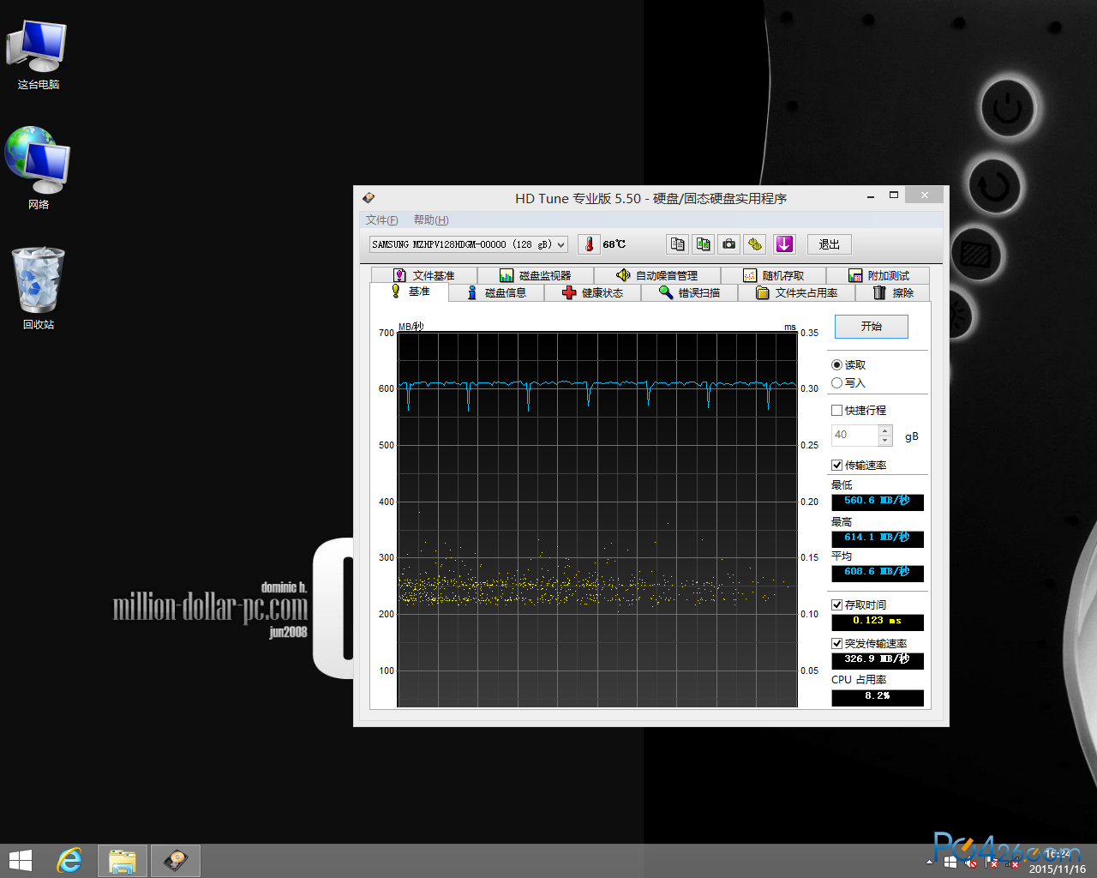This screenshot has width=1097, height=878.
Task: Switch to the 文件夹占用率 tab
Action: click(x=796, y=293)
